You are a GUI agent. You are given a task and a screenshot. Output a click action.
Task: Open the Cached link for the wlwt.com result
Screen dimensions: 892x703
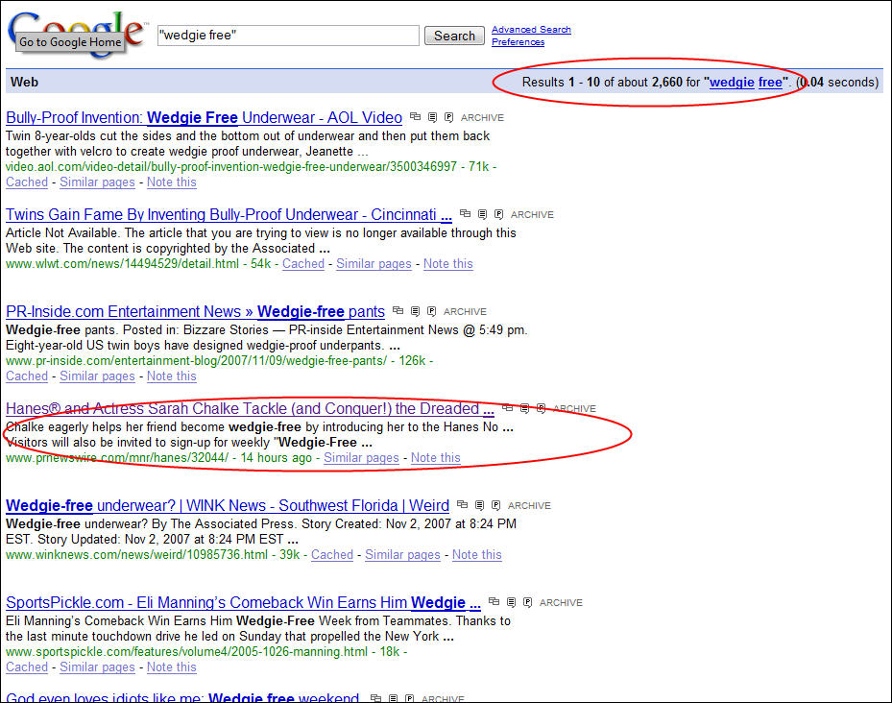(x=303, y=263)
